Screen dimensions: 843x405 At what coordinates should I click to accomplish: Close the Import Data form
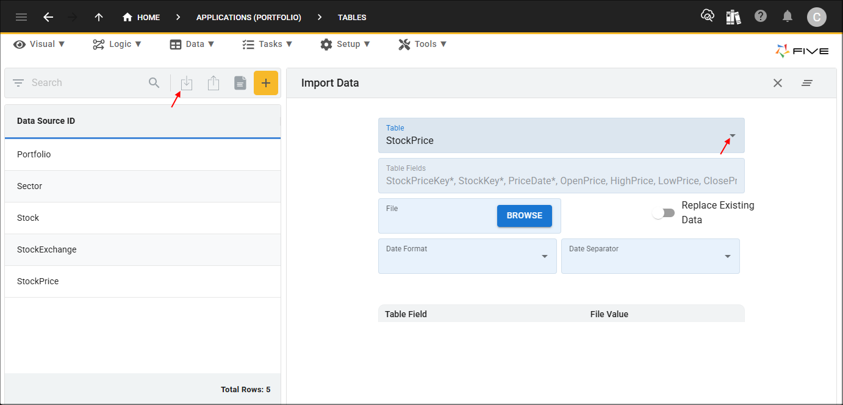(778, 83)
